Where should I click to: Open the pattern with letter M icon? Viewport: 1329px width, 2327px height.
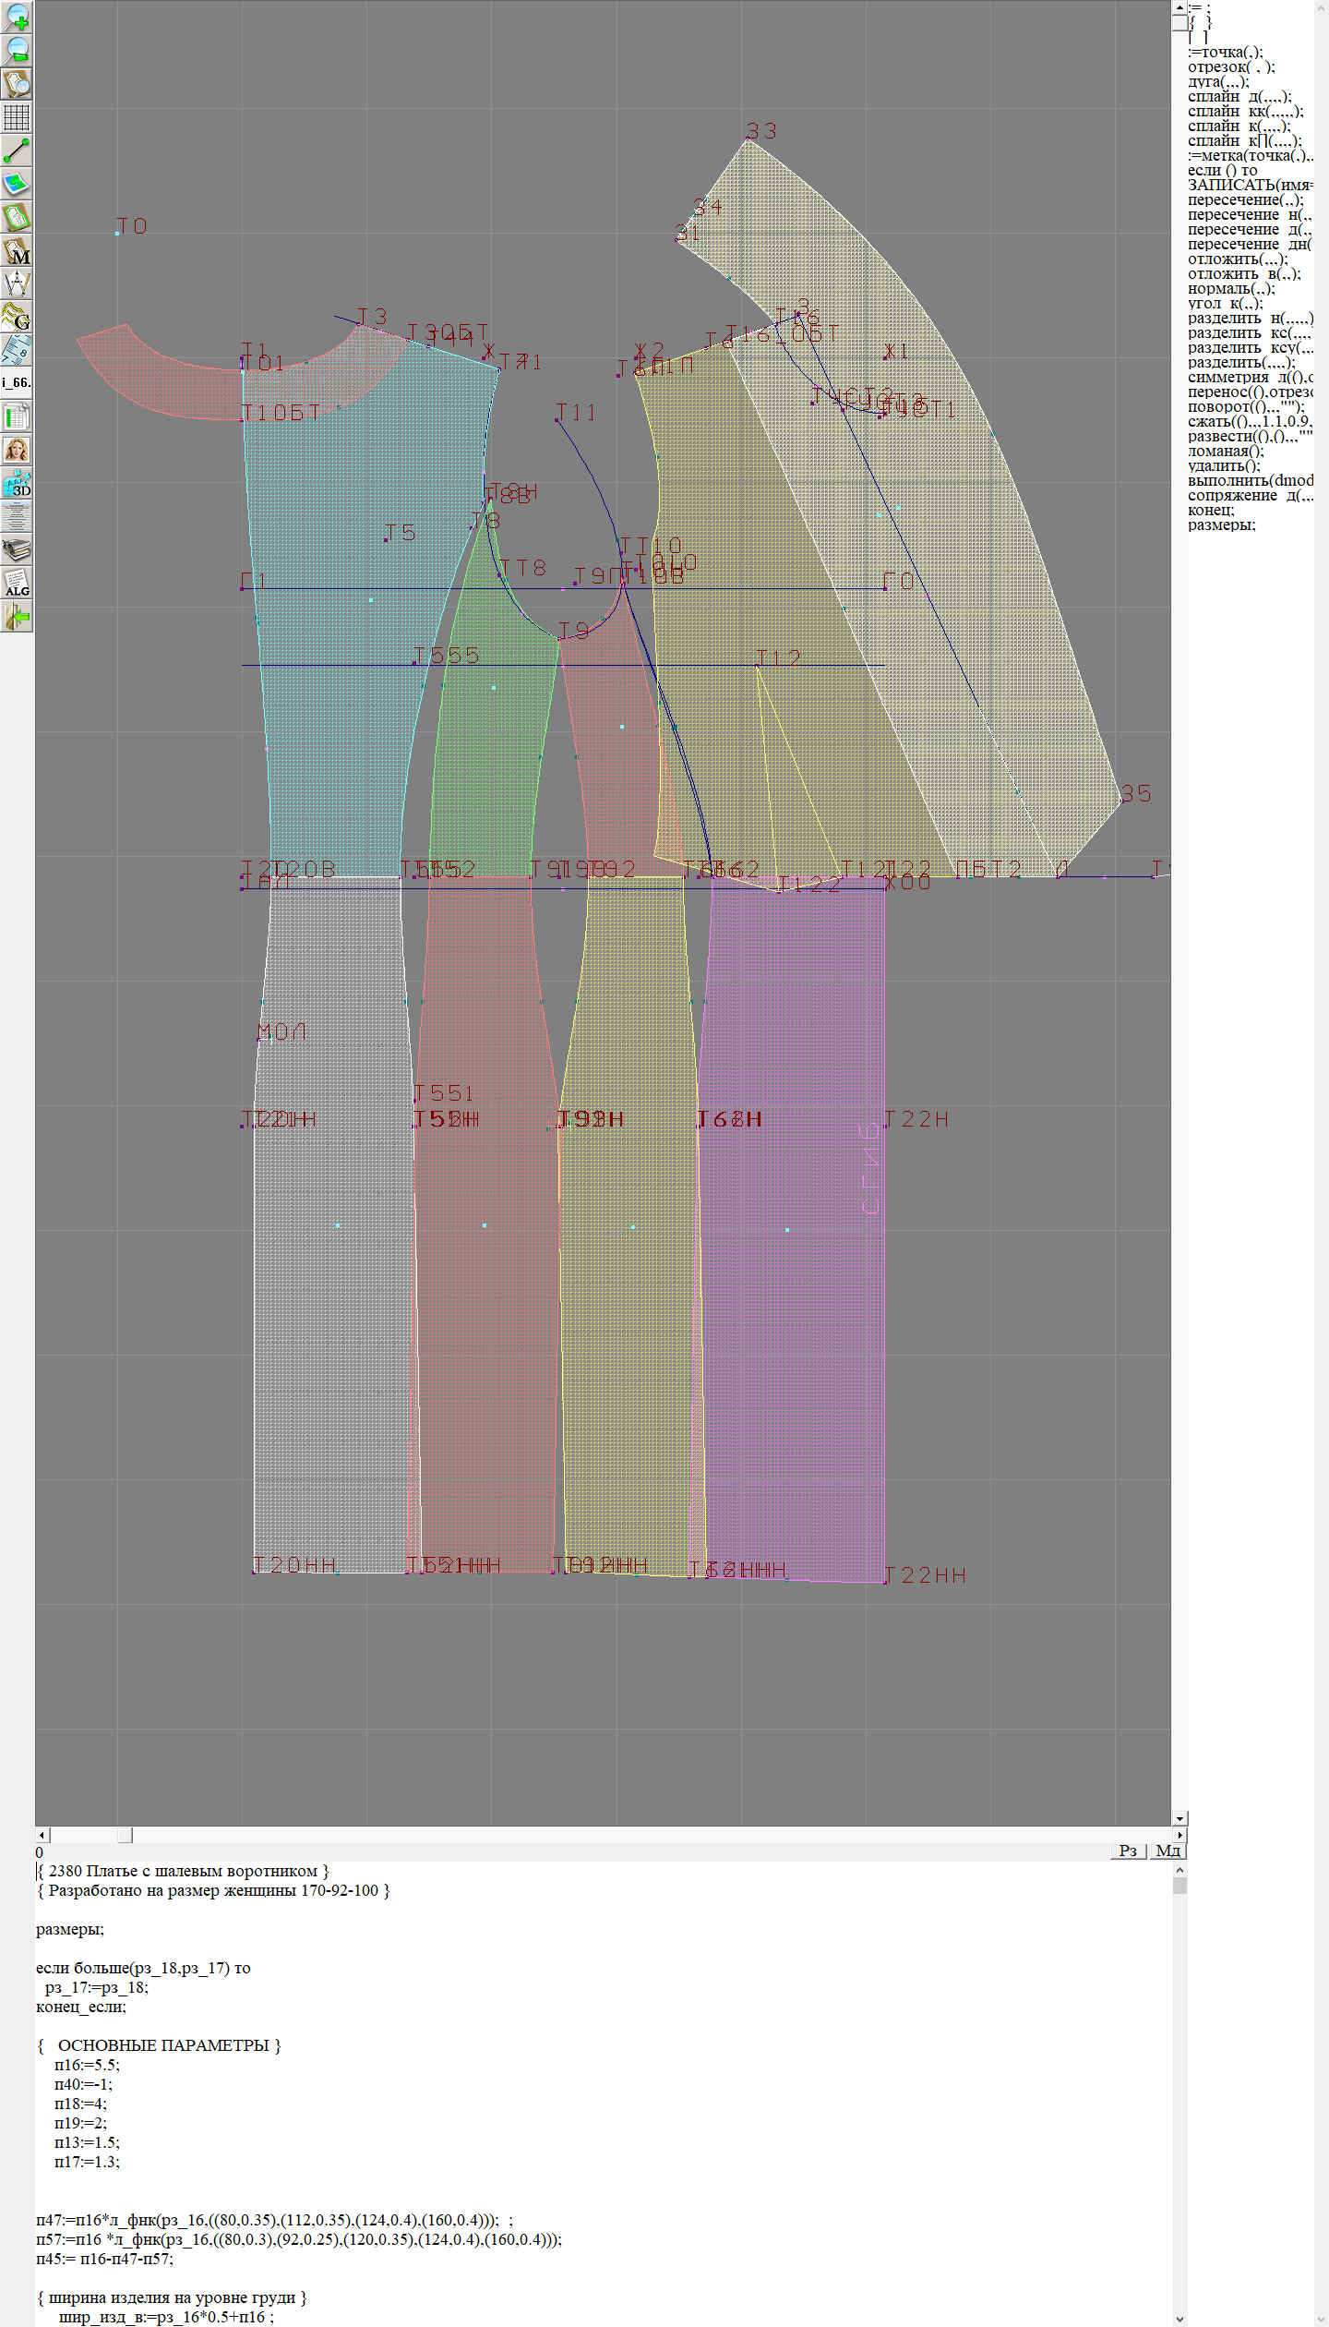click(17, 251)
